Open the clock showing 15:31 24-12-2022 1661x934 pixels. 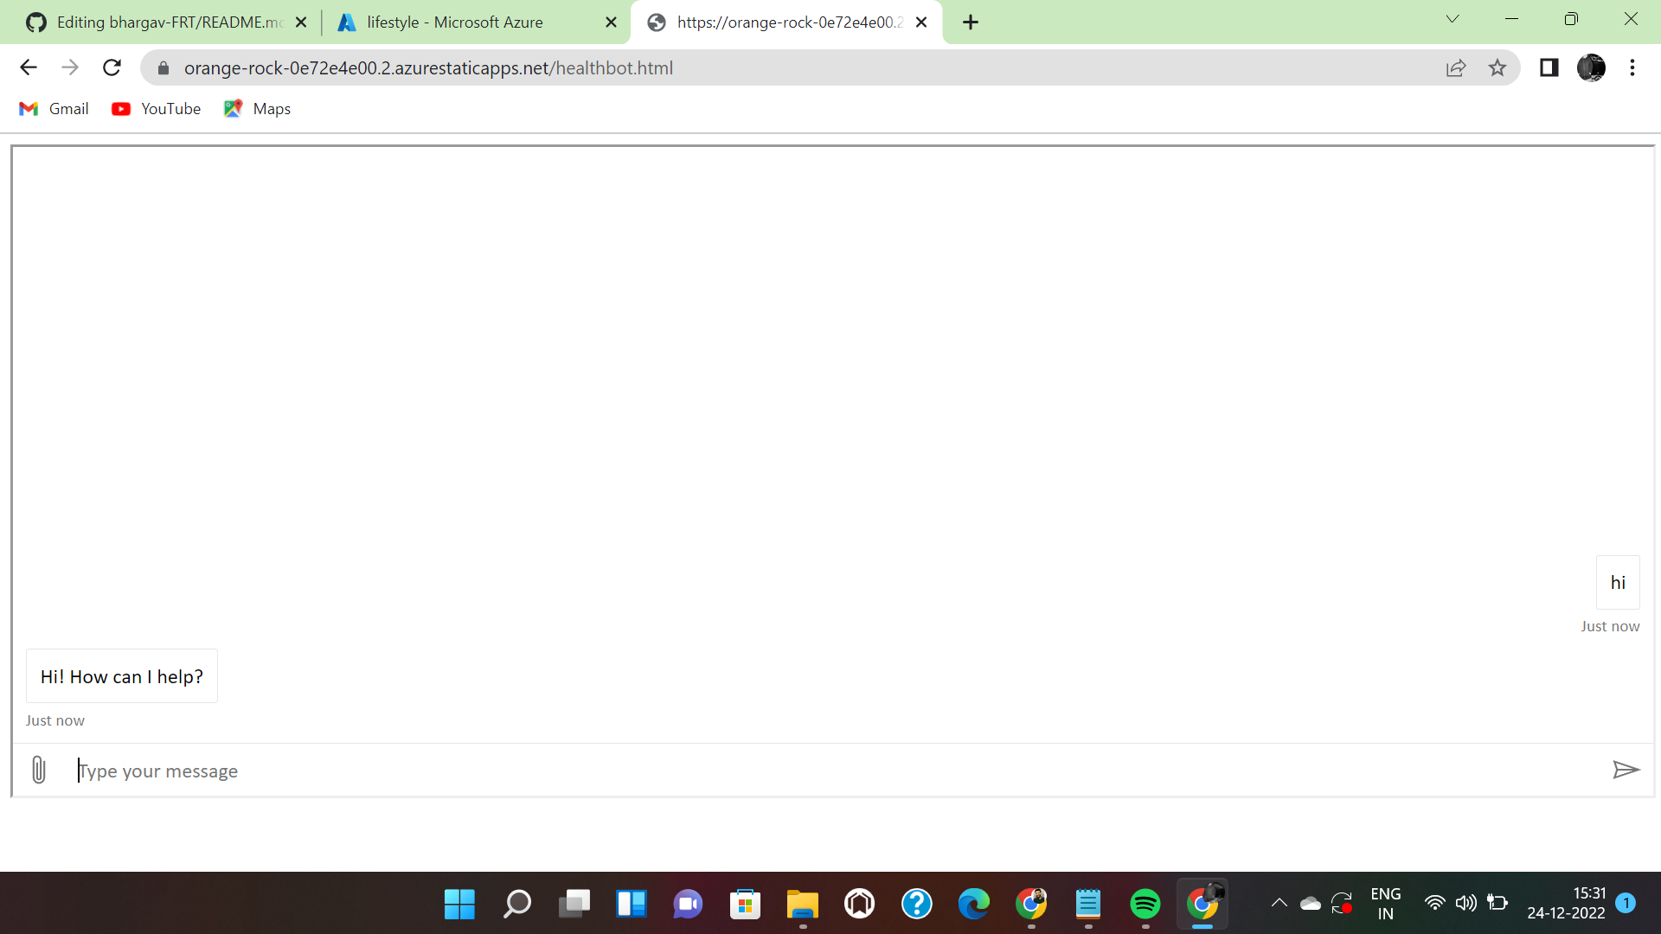(1566, 904)
